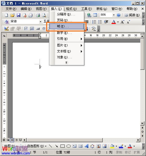Choose 对象(O)... menu entry
Image resolution: width=146 pixels, height=156 pixels.
point(67,57)
